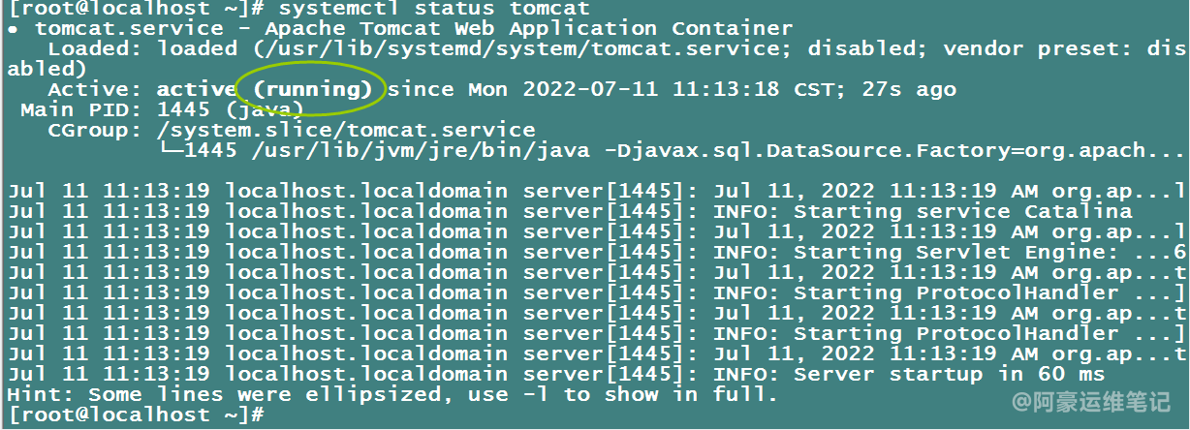Click the Main PID value 1445
This screenshot has height=430, width=1190.
[x=183, y=109]
